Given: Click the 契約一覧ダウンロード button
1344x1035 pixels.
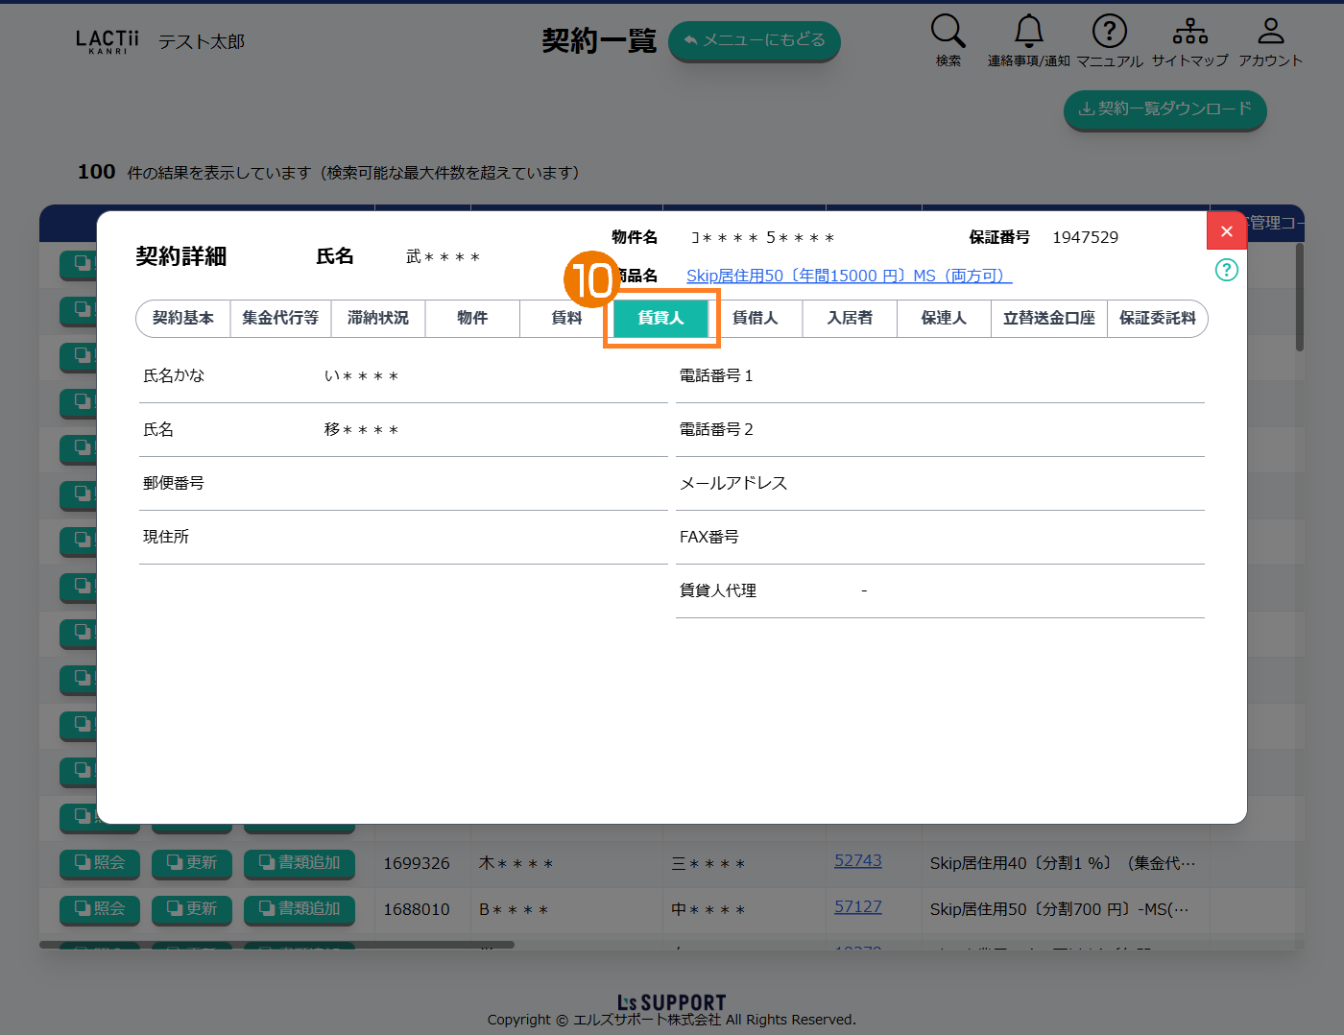Looking at the screenshot, I should coord(1164,109).
